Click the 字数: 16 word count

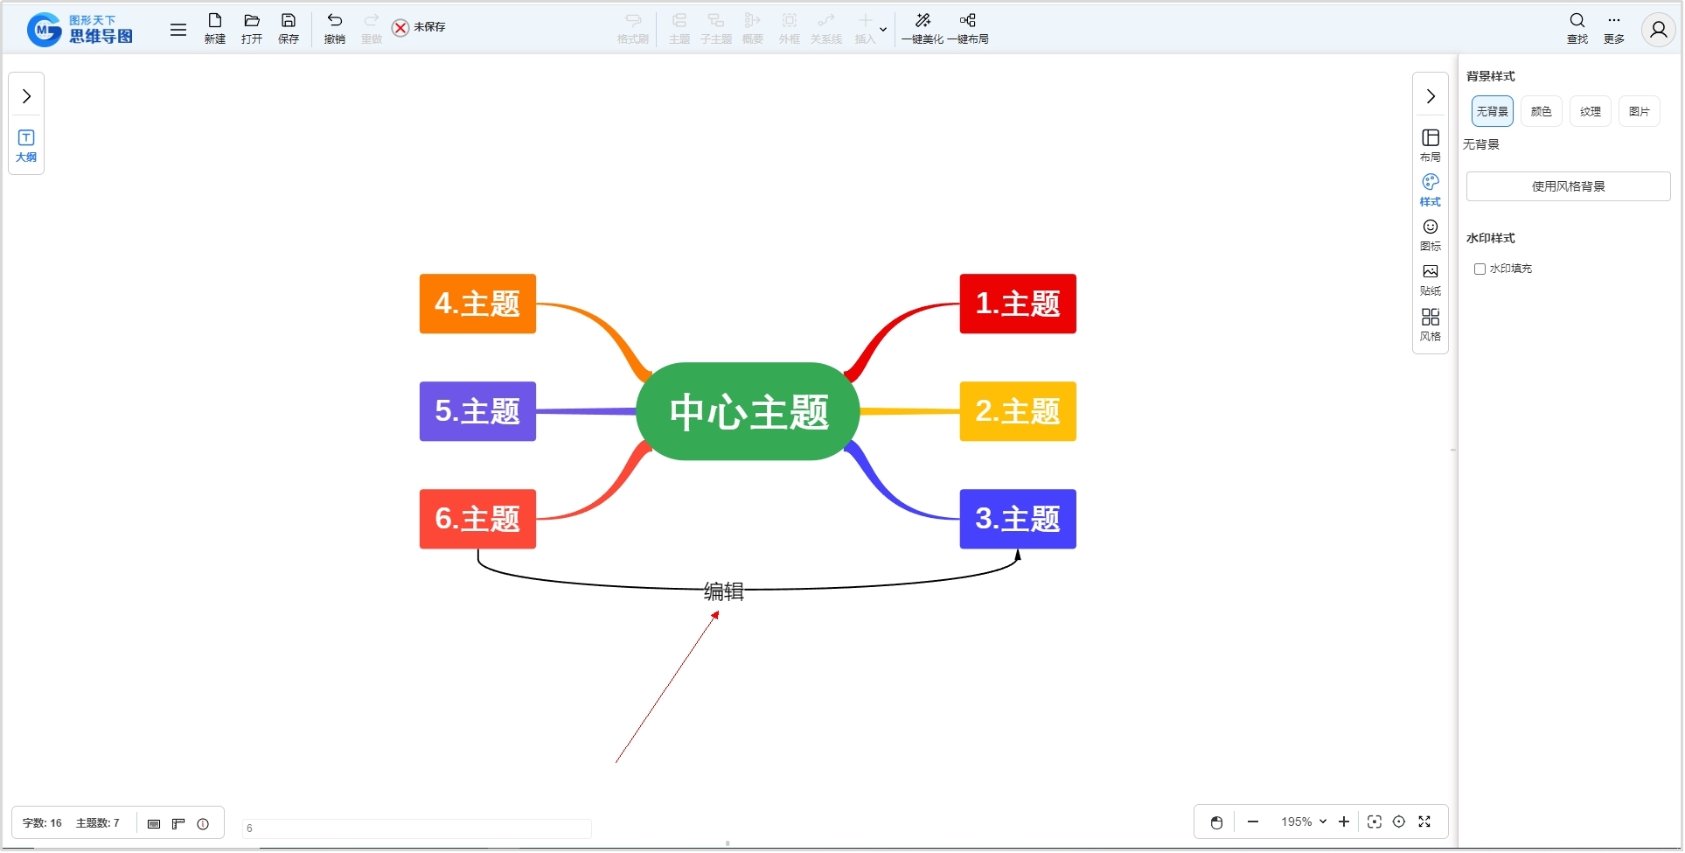[x=42, y=824]
